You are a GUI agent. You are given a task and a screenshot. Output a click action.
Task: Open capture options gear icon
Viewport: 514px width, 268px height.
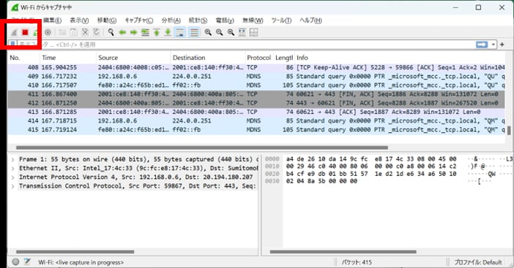(48, 32)
